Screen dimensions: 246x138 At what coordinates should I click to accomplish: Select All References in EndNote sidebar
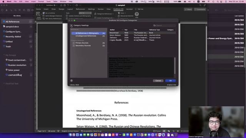(x=17, y=21)
